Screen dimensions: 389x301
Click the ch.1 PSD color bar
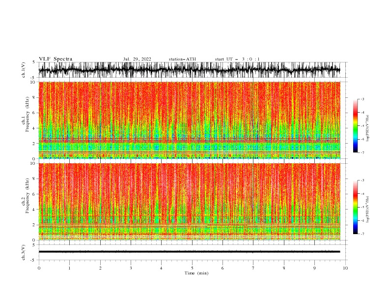[355, 126]
